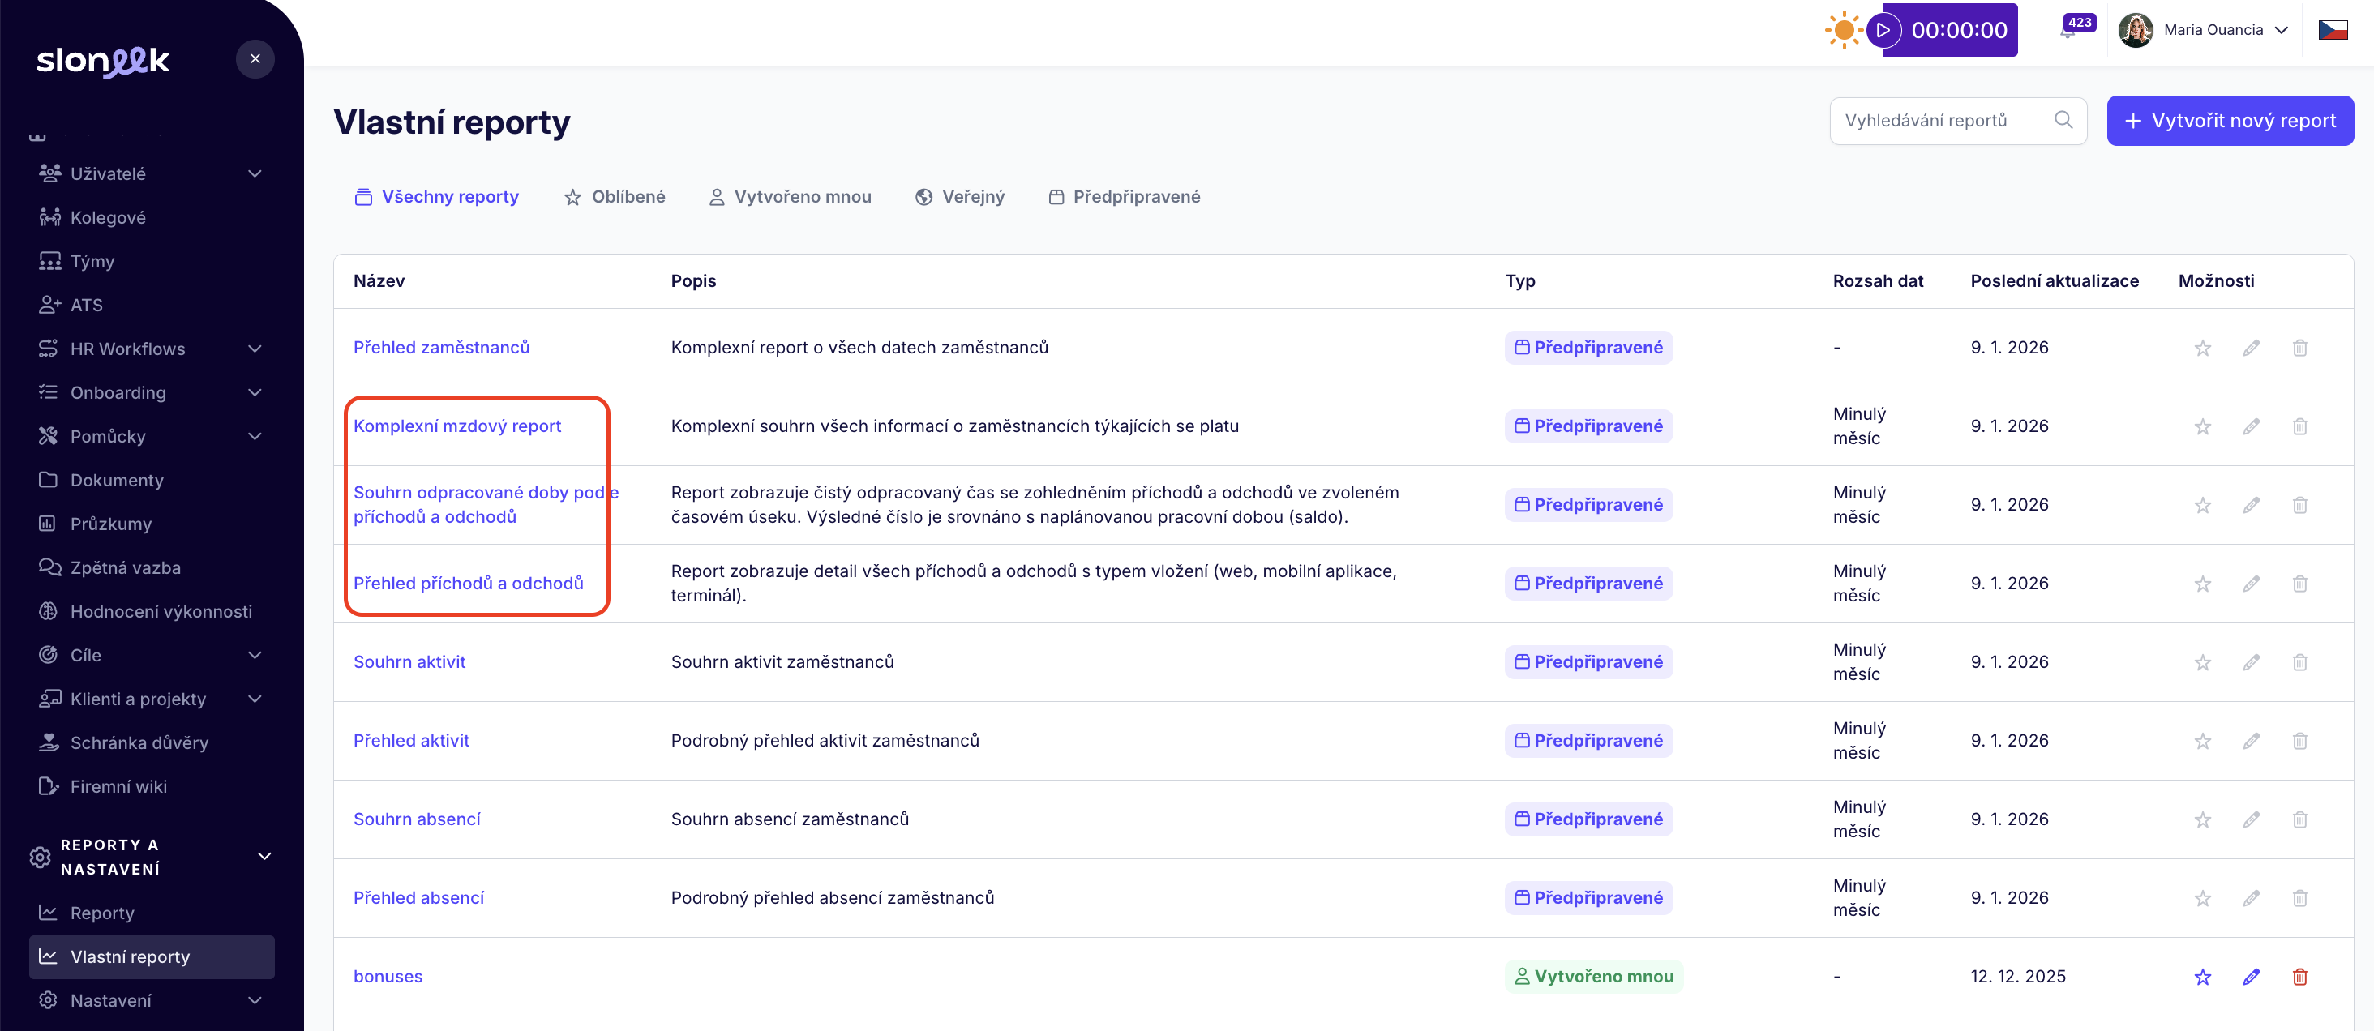Collapse the sidebar with the X button
2374x1031 pixels.
coord(255,59)
